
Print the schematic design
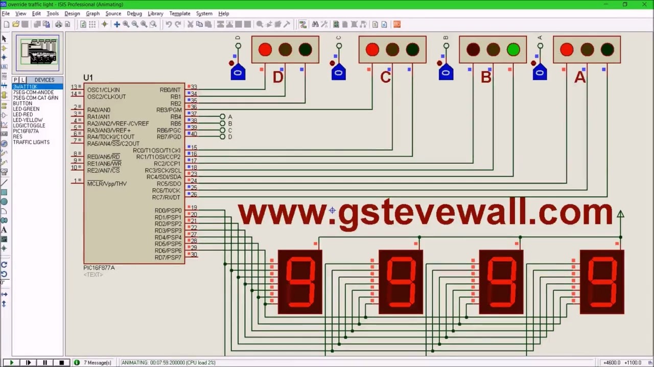pyautogui.click(x=59, y=24)
